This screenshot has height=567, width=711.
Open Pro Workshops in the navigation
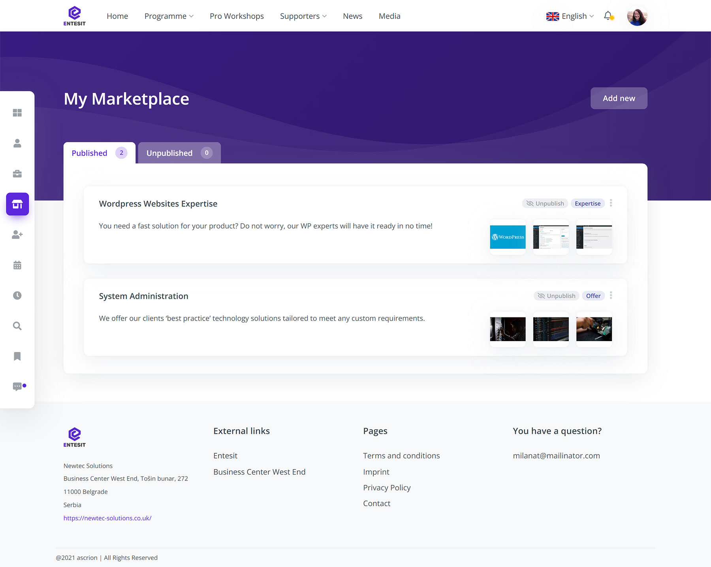click(237, 16)
